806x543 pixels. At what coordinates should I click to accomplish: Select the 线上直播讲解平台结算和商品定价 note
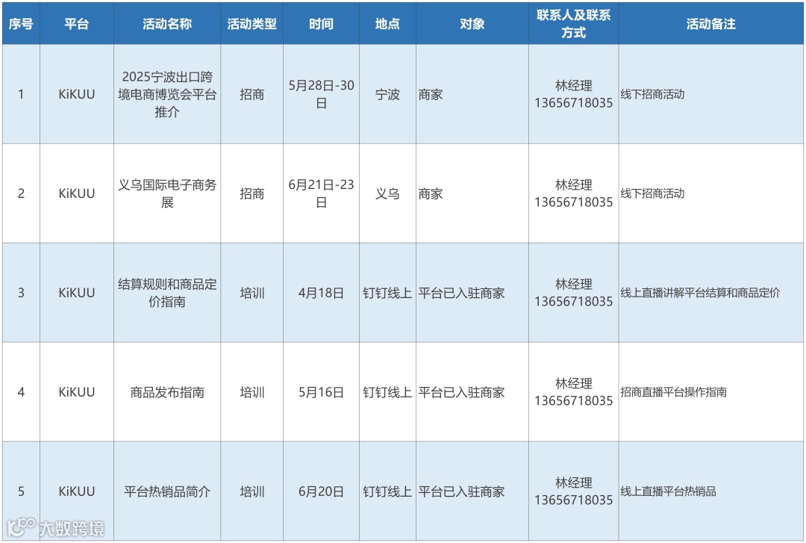[711, 293]
